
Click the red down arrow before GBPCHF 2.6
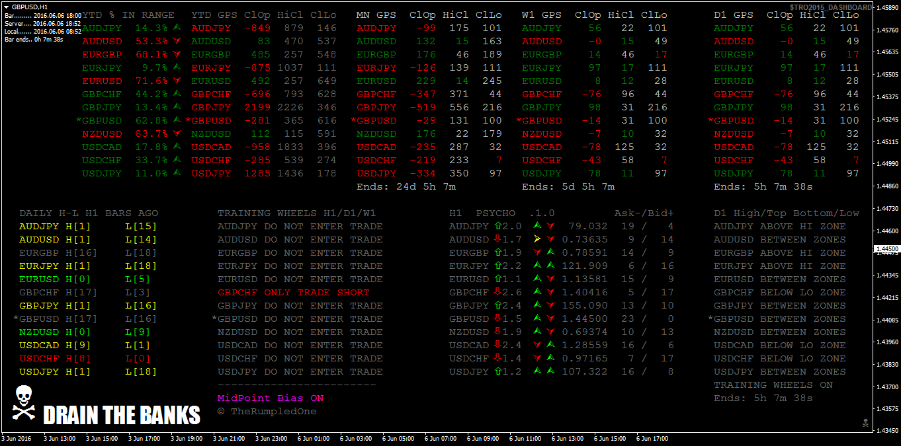click(x=497, y=292)
